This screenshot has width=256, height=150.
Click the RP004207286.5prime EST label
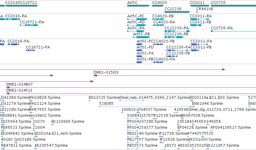pos(147,122)
